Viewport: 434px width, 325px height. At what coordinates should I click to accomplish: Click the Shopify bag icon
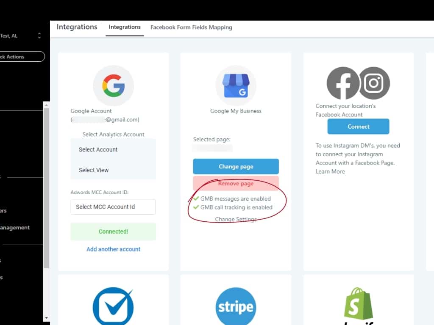pyautogui.click(x=359, y=304)
